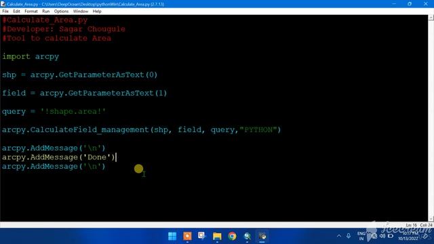Open the ArcGIS magnifier globe taskbar icon
Image resolution: width=434 pixels, height=244 pixels.
[247, 236]
